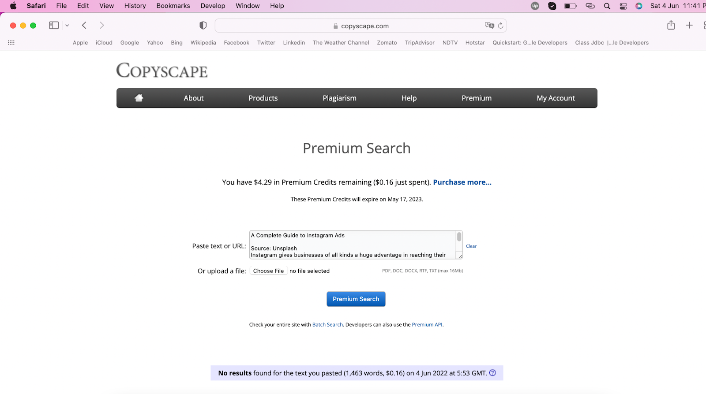
Task: Open Control Center in menu bar
Action: point(623,6)
